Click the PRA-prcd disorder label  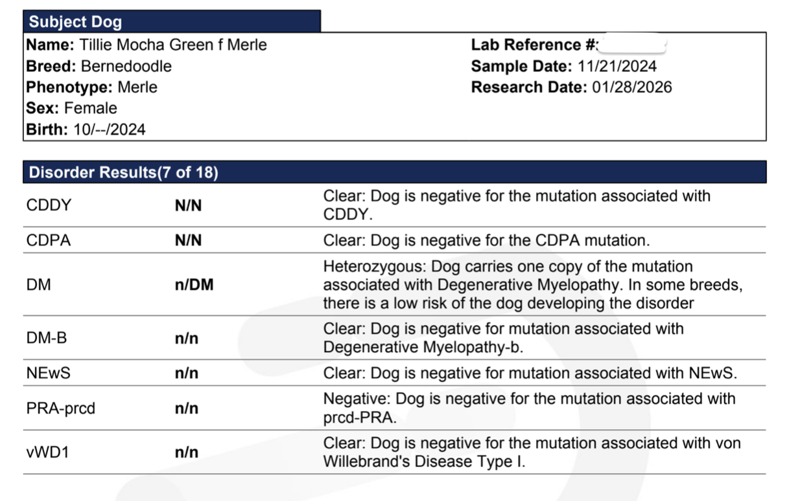[61, 409]
